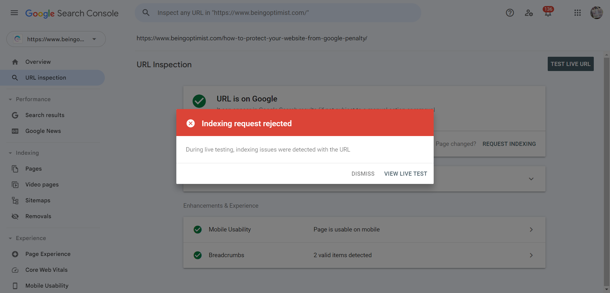The image size is (610, 293).
Task: Click 'Page is usable on mobile' text
Action: (x=347, y=230)
